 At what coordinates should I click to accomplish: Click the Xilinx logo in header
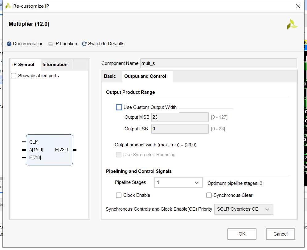pos(292,24)
